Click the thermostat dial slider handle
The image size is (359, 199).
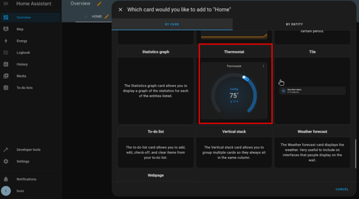(244, 77)
